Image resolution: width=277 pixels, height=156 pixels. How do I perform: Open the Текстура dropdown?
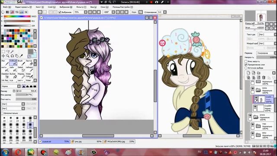point(267,35)
